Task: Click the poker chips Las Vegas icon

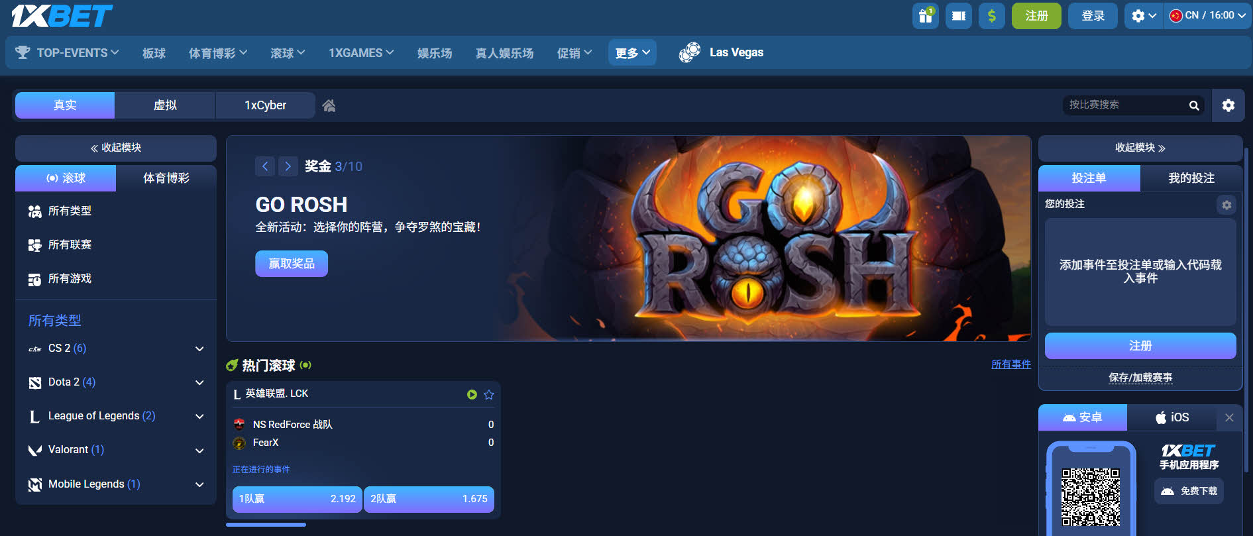Action: coord(690,52)
